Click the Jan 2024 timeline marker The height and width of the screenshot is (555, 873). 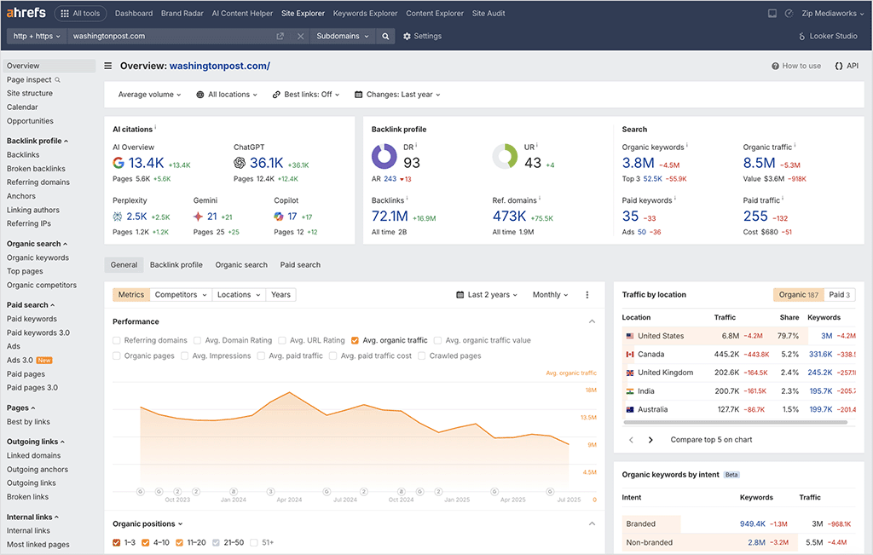pos(234,492)
